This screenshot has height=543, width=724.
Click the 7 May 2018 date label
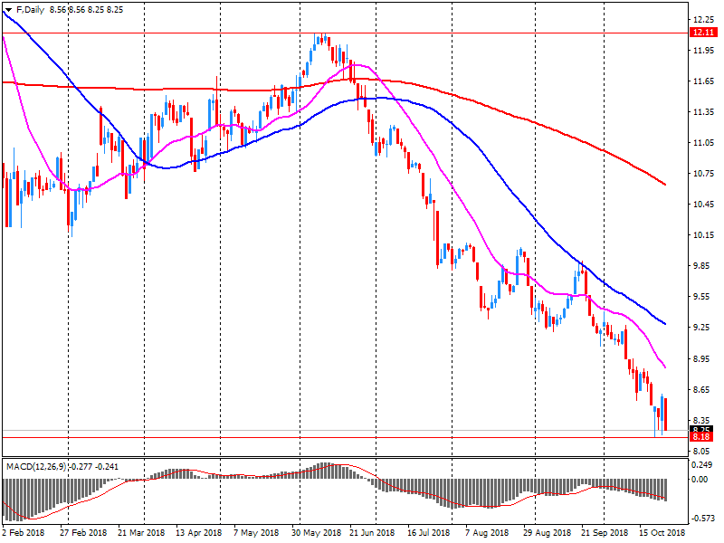pyautogui.click(x=256, y=533)
